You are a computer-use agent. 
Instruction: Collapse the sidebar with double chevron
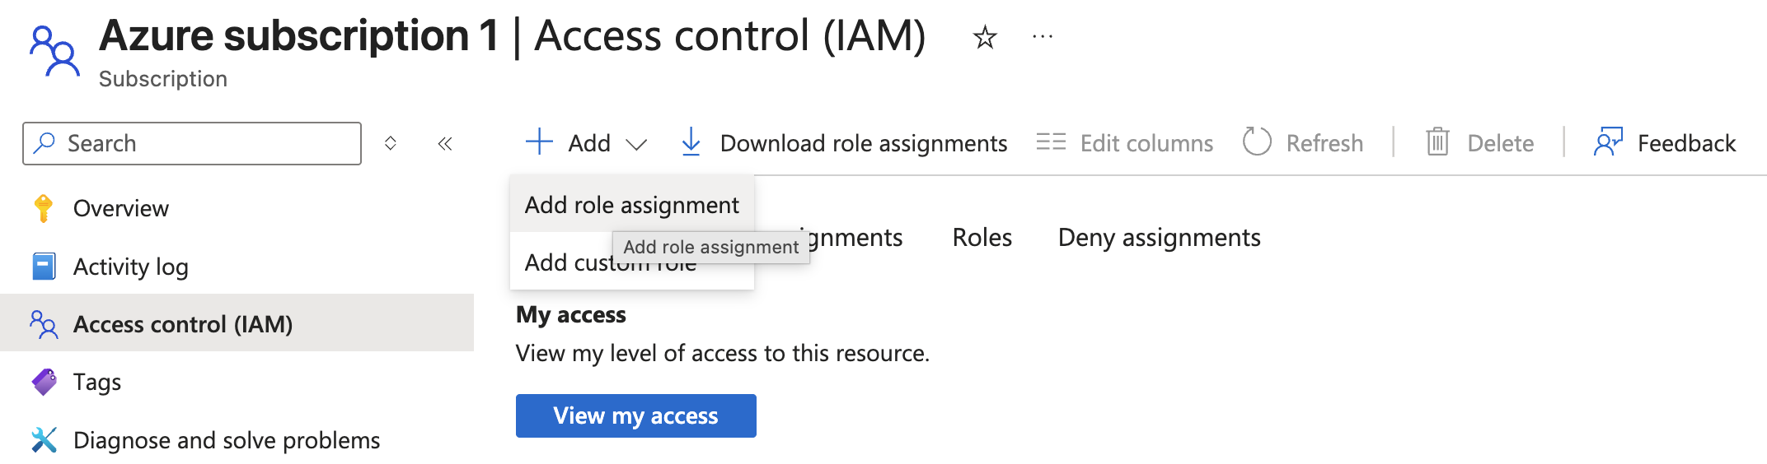[445, 144]
